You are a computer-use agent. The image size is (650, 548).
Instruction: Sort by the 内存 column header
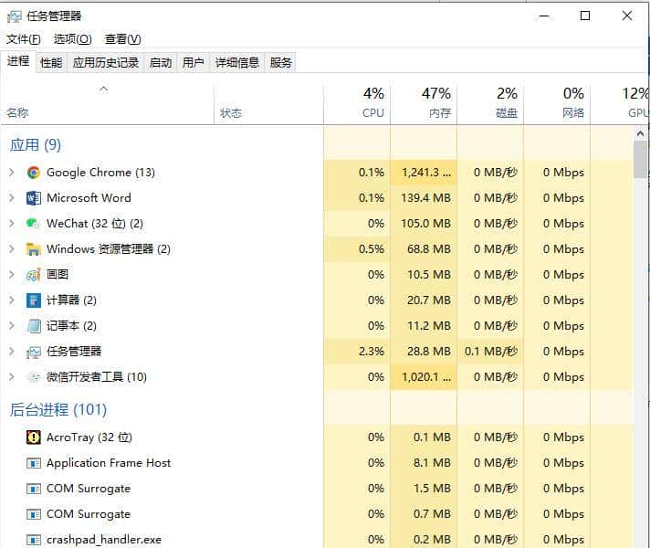click(x=424, y=104)
